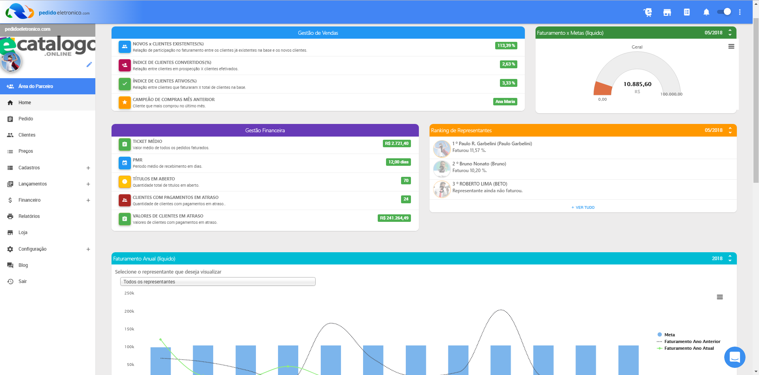Viewport: 759px width, 375px height.
Task: Open the gauge chart hamburger menu
Action: (x=731, y=47)
